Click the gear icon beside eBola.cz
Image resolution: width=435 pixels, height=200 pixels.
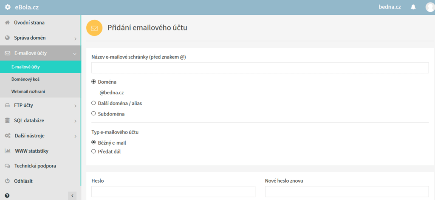click(8, 7)
